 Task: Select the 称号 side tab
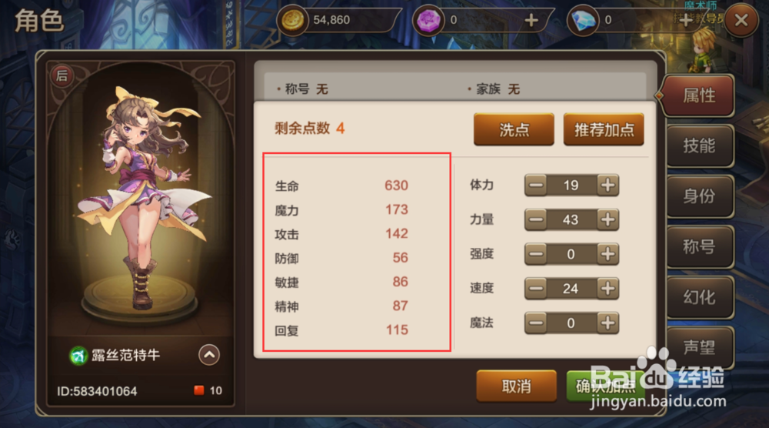pyautogui.click(x=700, y=247)
